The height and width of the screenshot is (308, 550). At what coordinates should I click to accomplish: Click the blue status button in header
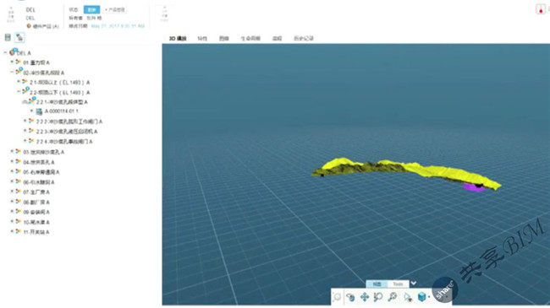tap(91, 10)
